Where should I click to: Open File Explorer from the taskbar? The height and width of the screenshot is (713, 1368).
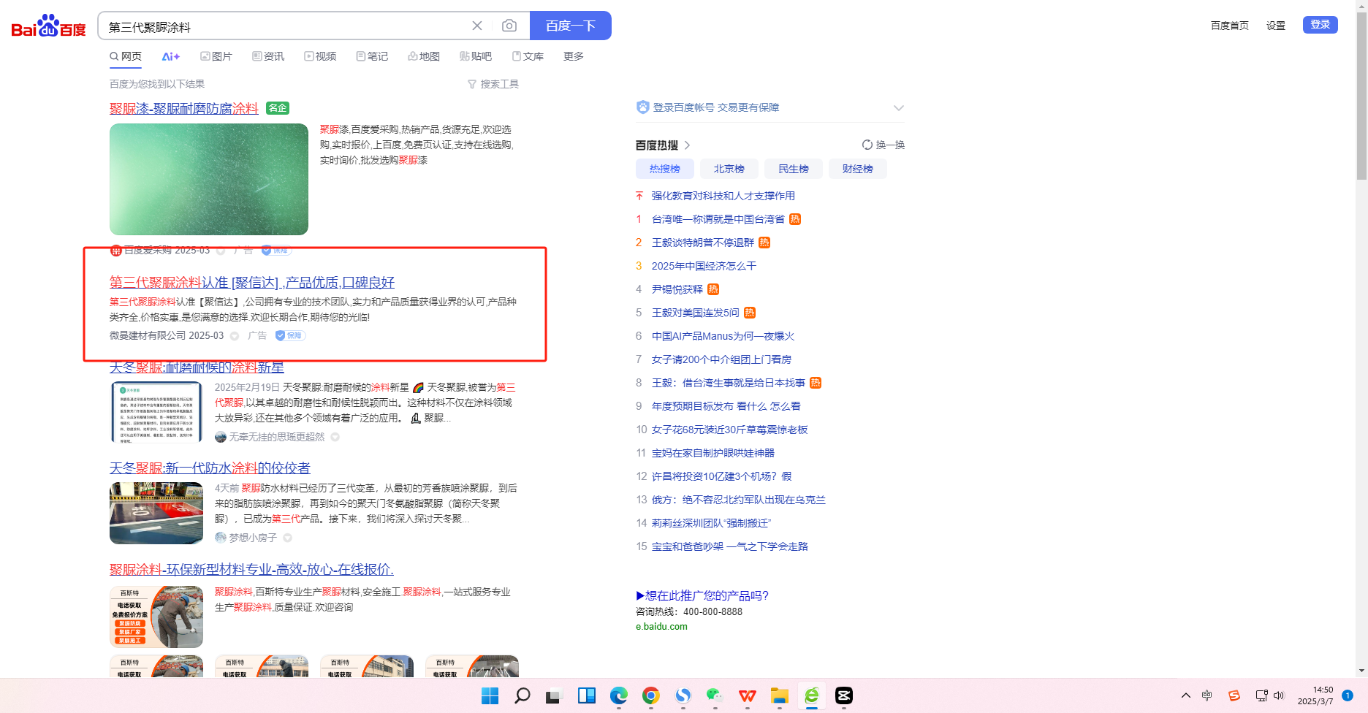pos(779,695)
